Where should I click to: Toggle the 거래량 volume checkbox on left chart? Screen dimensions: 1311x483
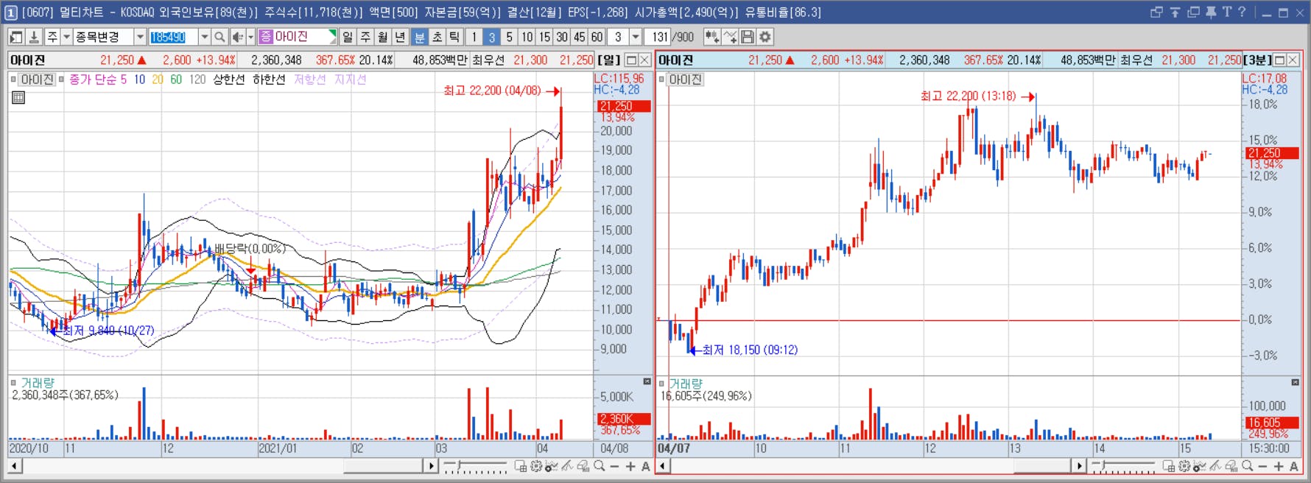[13, 382]
